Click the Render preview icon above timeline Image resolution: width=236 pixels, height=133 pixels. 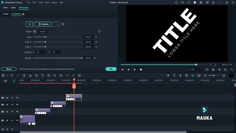click(168, 75)
